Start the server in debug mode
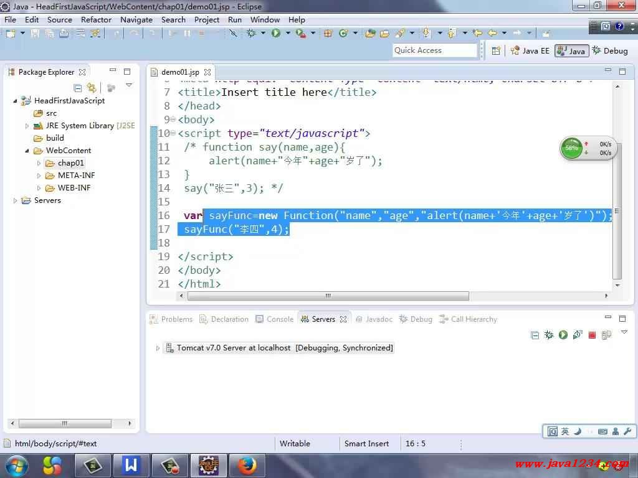Screen dimensions: 638x478 tap(549, 335)
